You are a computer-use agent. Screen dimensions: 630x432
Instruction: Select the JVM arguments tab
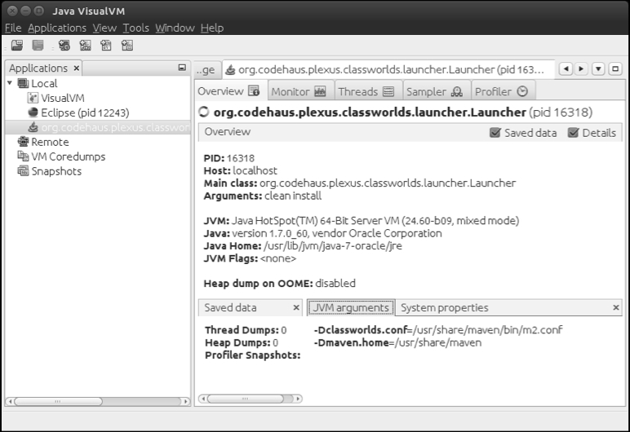tap(351, 307)
